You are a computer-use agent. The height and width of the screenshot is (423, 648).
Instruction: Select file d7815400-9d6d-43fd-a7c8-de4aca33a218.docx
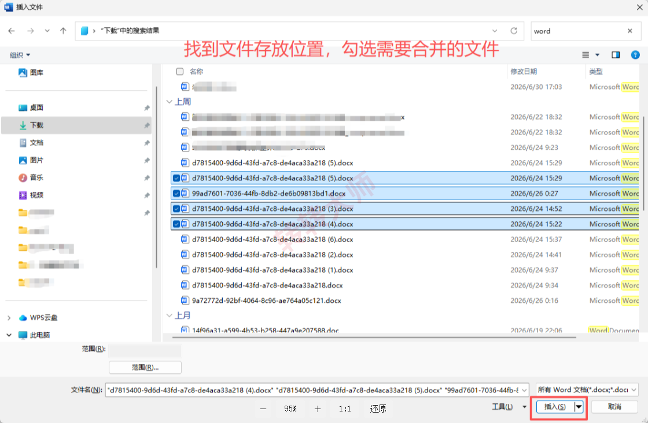click(267, 285)
